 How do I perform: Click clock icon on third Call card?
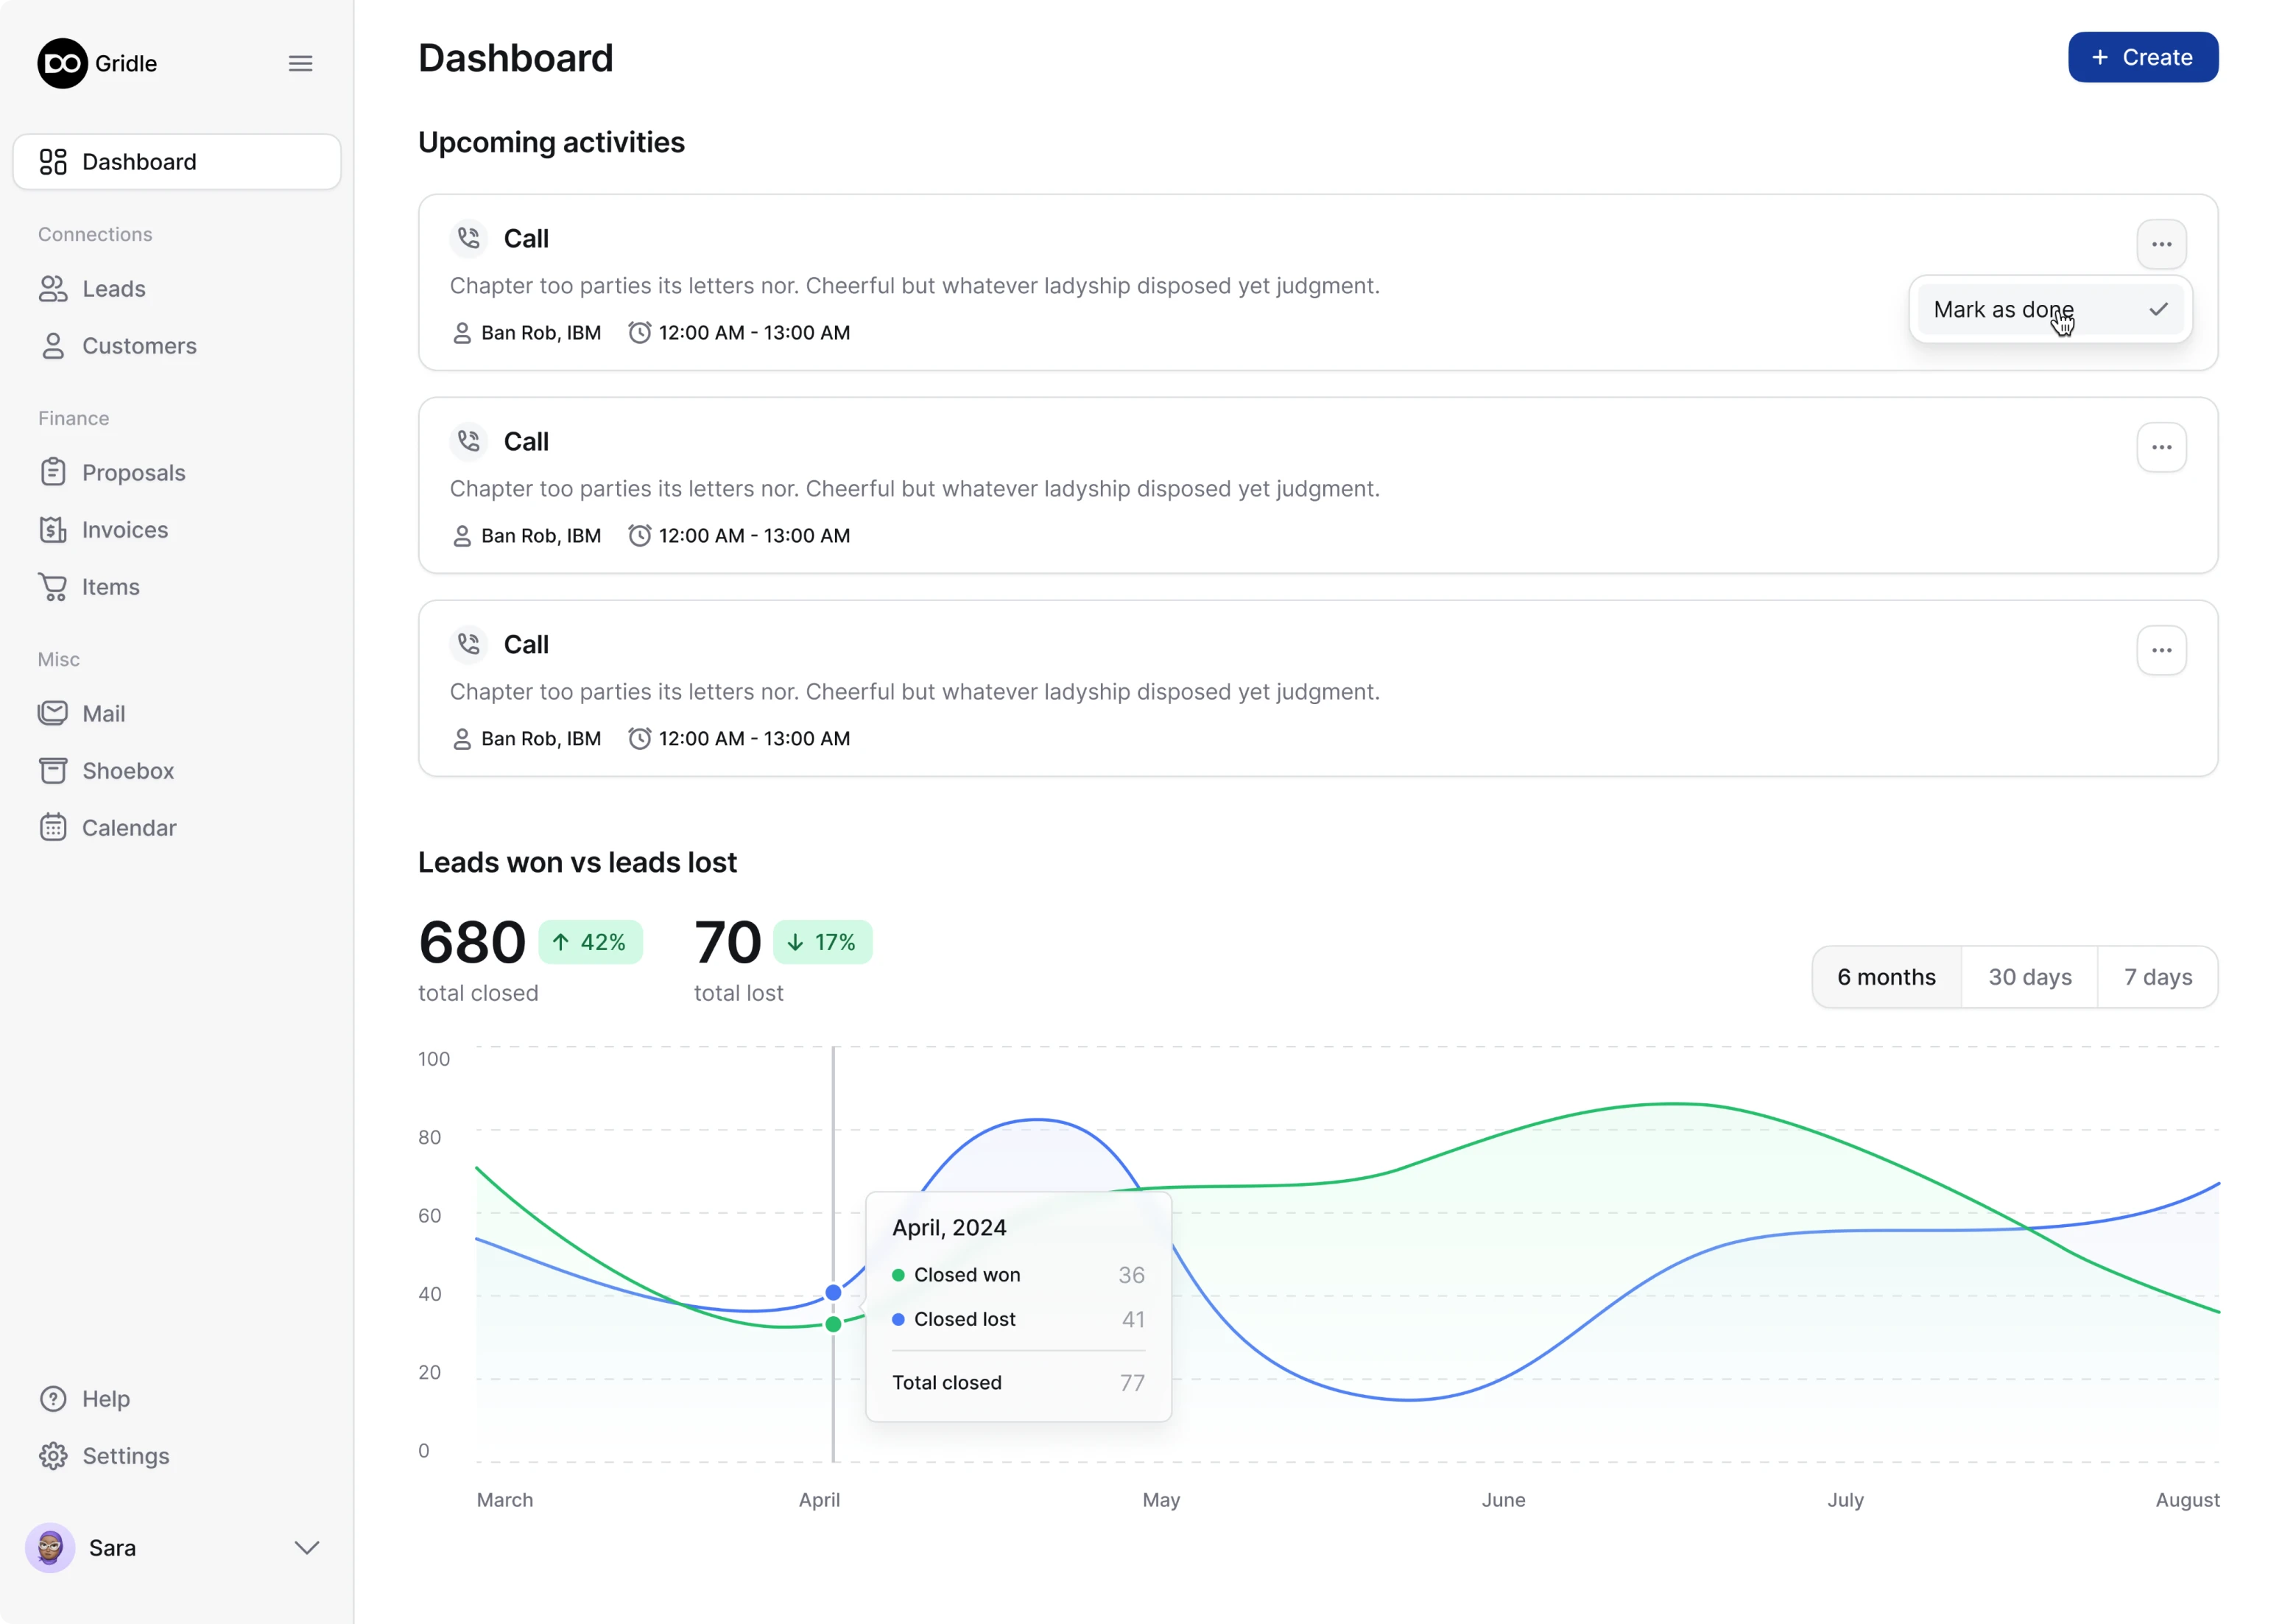coord(638,738)
